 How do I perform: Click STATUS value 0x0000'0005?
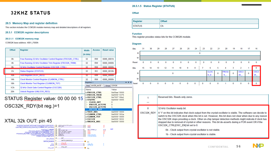click(x=118, y=100)
